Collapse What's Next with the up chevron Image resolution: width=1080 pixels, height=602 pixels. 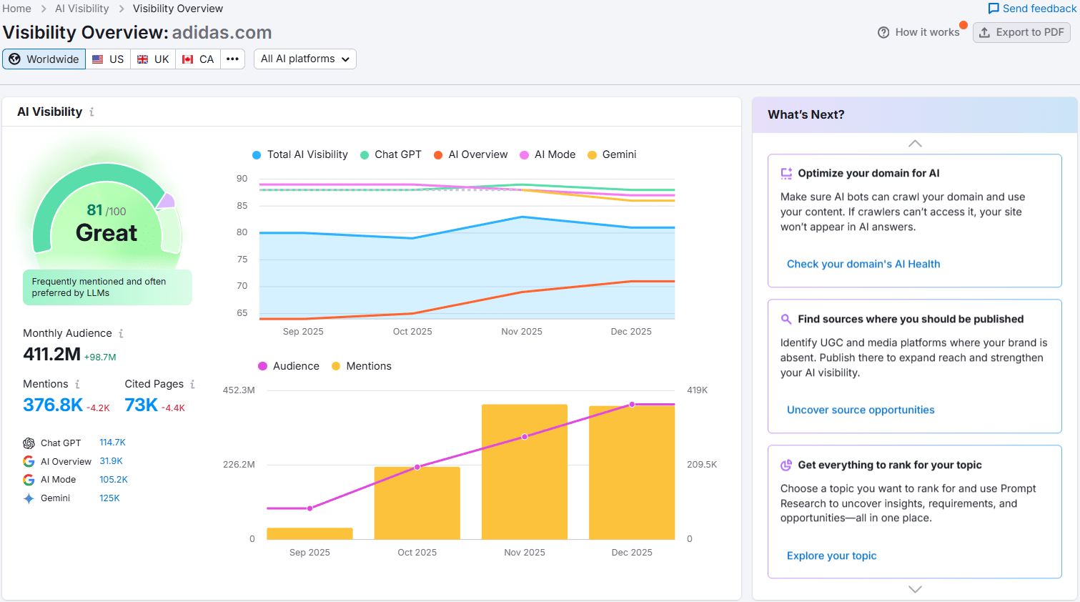pos(915,143)
